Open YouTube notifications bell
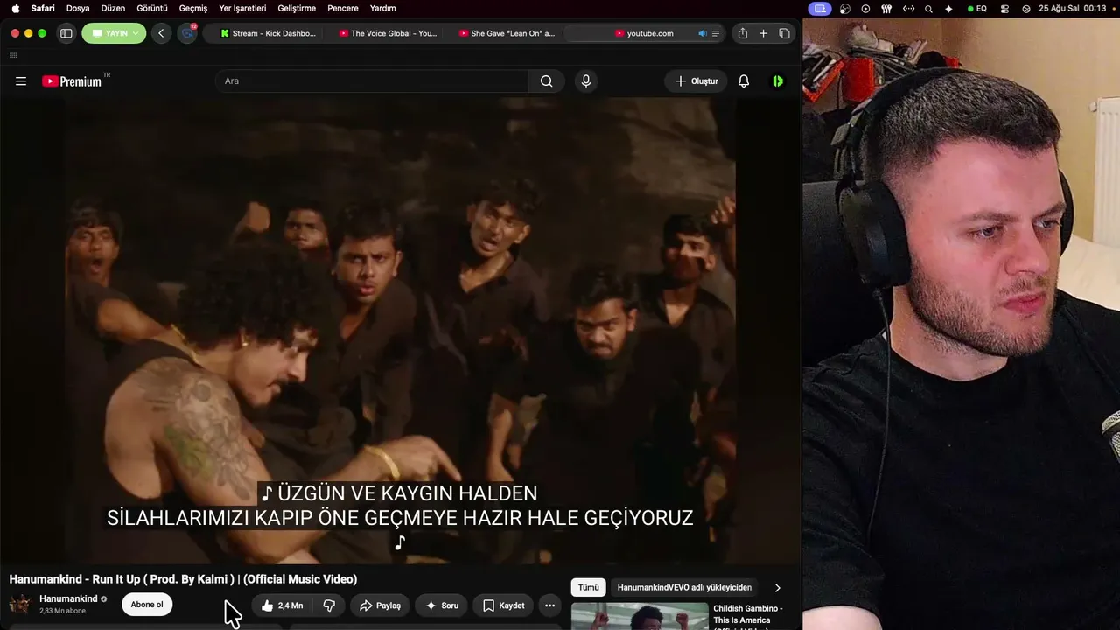Viewport: 1120px width, 630px height. pos(744,81)
